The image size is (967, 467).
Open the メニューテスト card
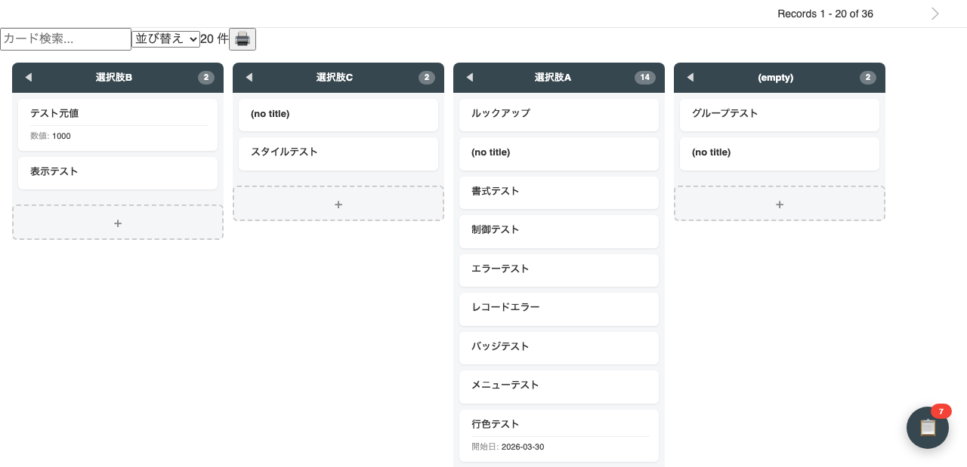559,386
